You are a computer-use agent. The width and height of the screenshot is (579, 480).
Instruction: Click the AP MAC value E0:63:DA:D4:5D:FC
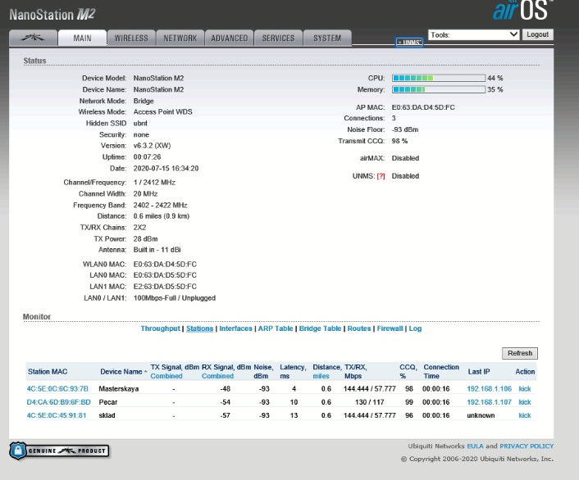coord(423,107)
